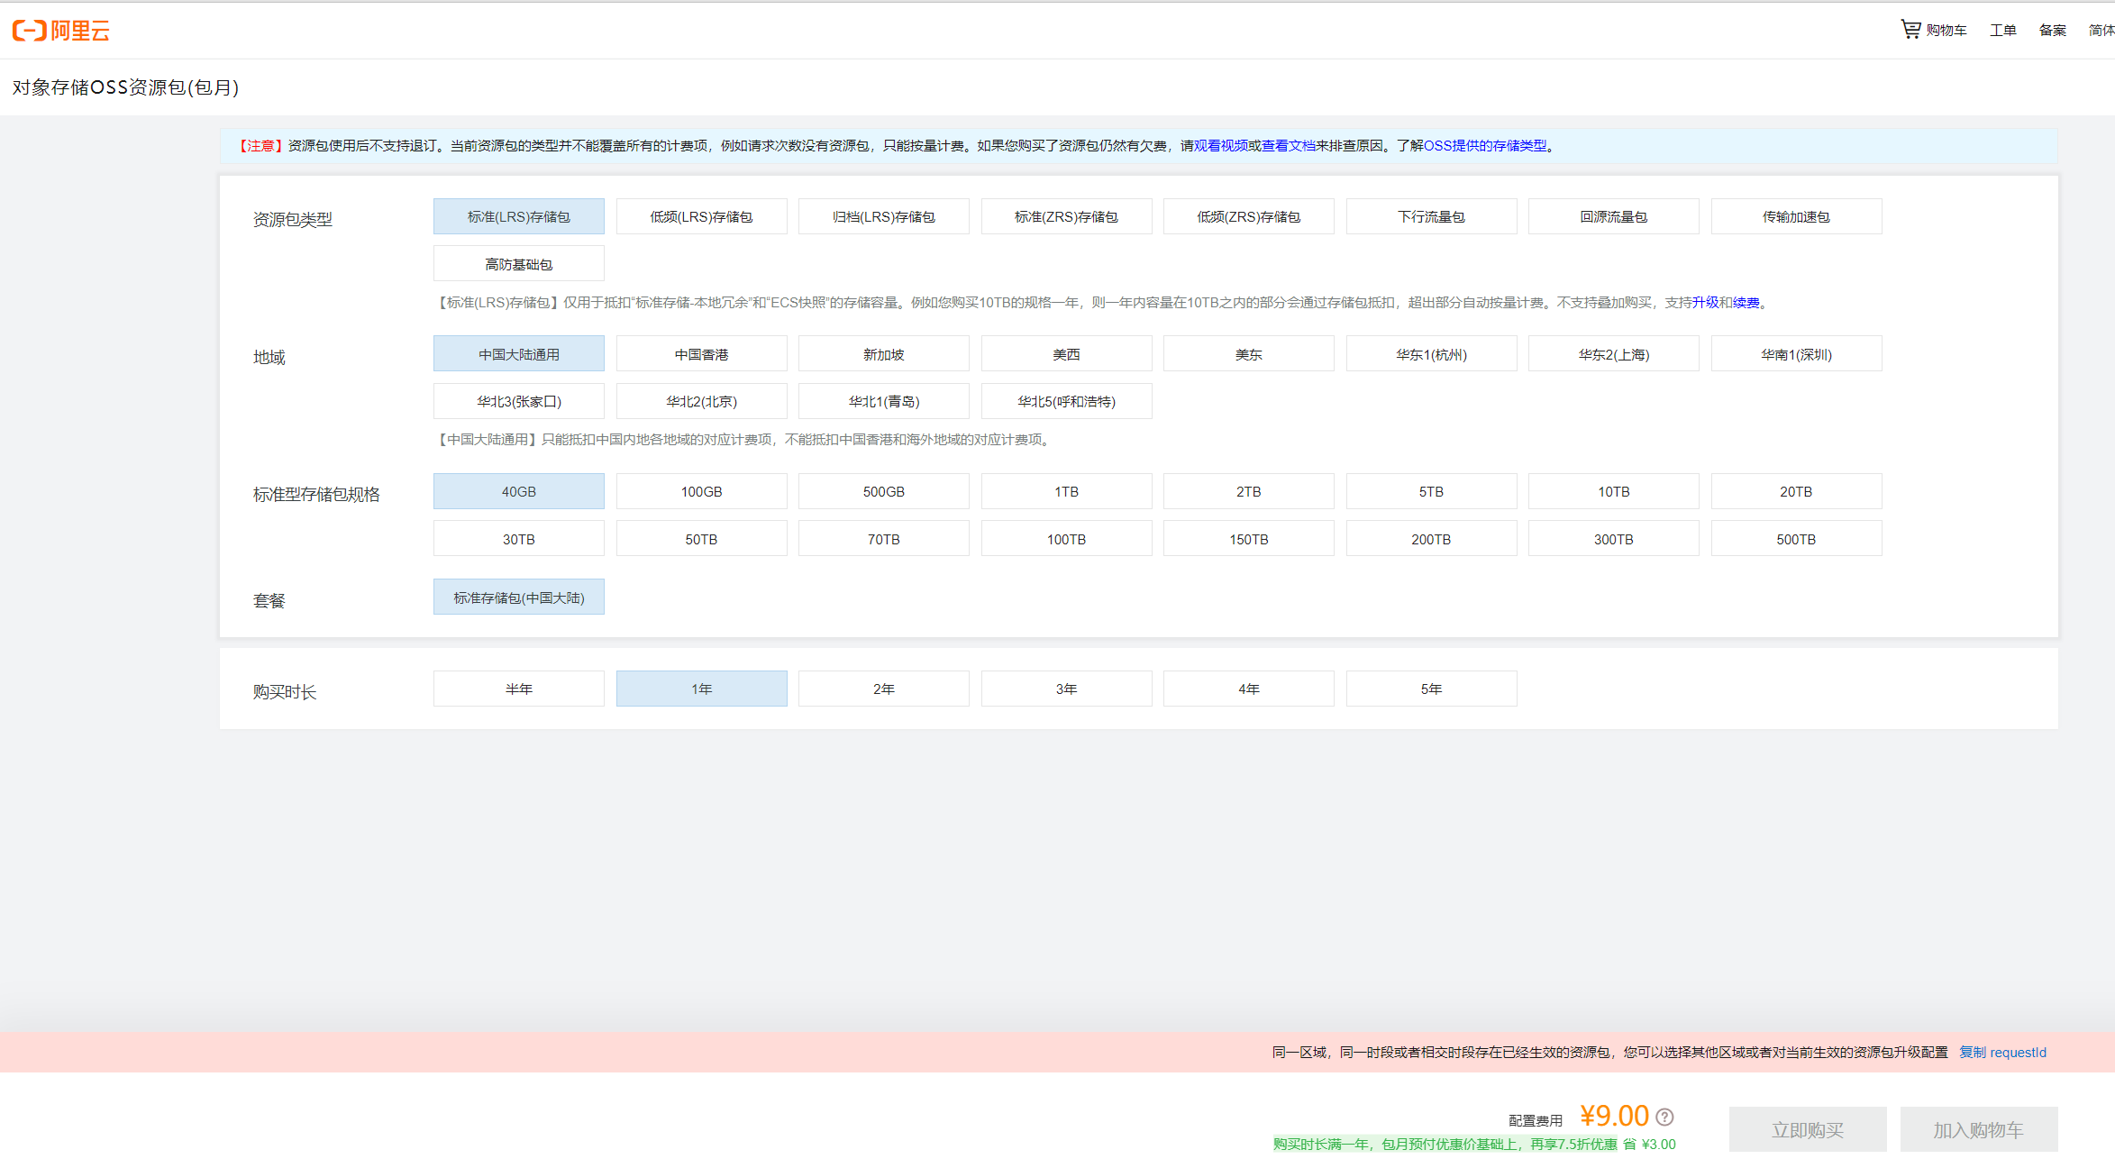Set purchase duration to 3年

[1066, 689]
